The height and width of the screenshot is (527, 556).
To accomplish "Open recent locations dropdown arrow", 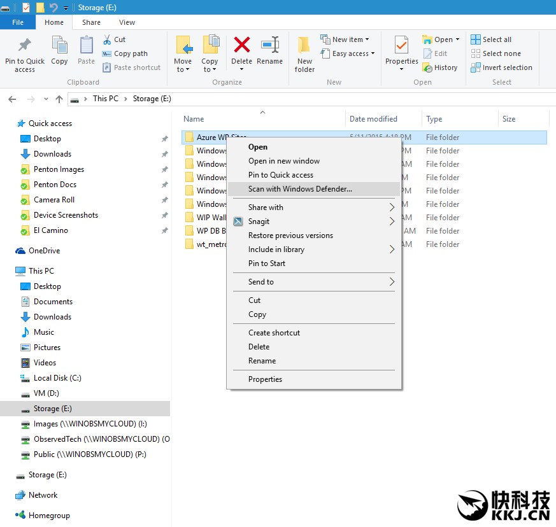I will tap(46, 99).
